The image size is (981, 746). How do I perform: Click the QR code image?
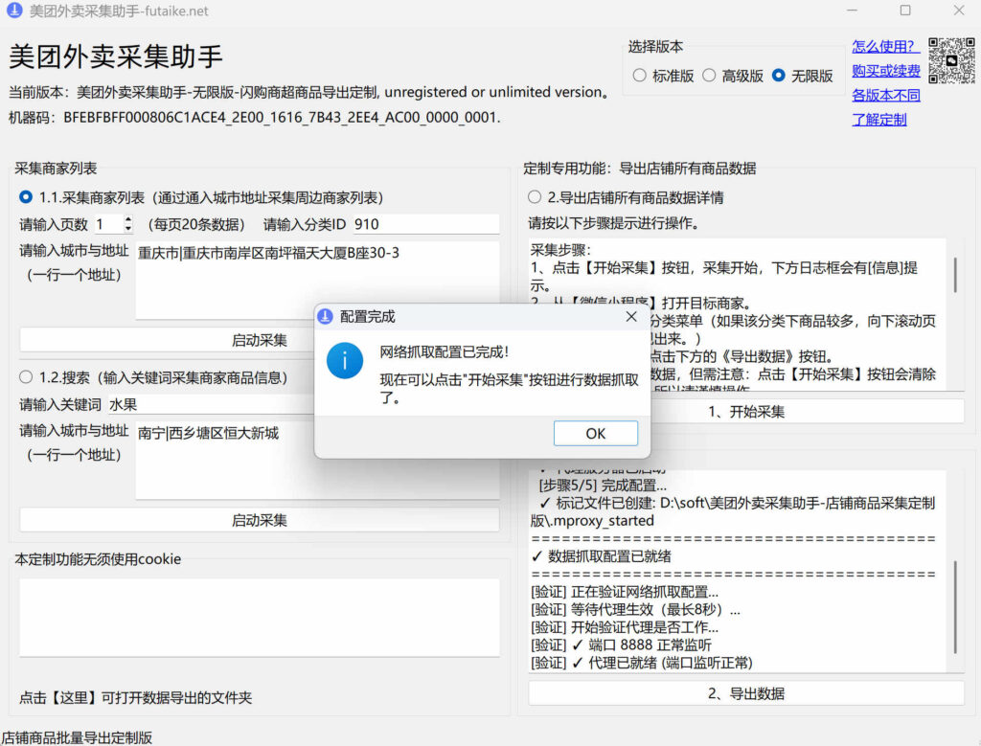click(951, 60)
